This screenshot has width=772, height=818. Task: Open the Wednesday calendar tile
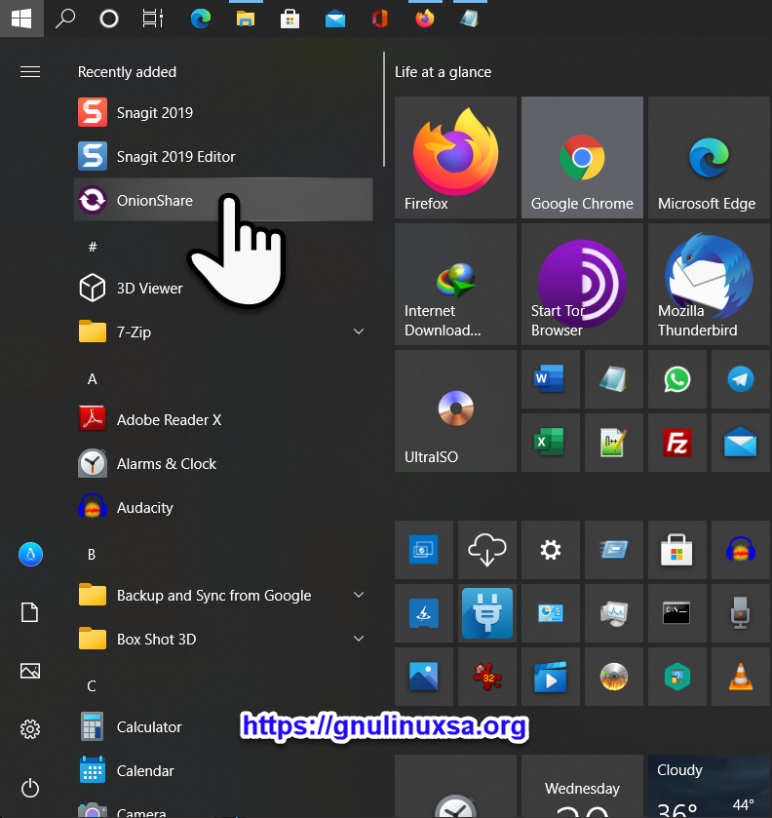tap(582, 786)
